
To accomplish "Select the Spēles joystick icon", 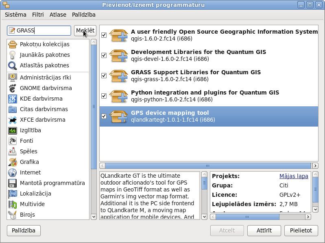I will [x=13, y=151].
